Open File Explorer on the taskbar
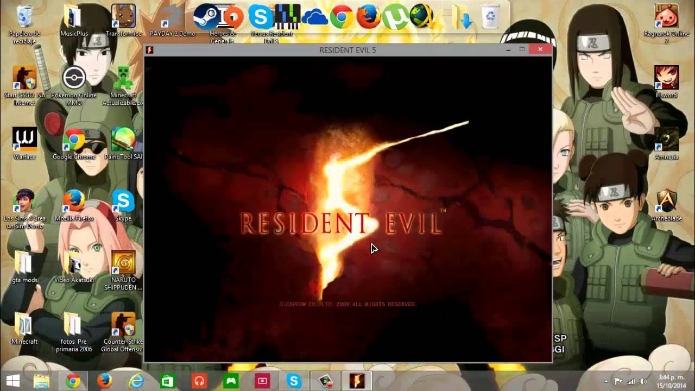The height and width of the screenshot is (391, 695). pos(42,381)
